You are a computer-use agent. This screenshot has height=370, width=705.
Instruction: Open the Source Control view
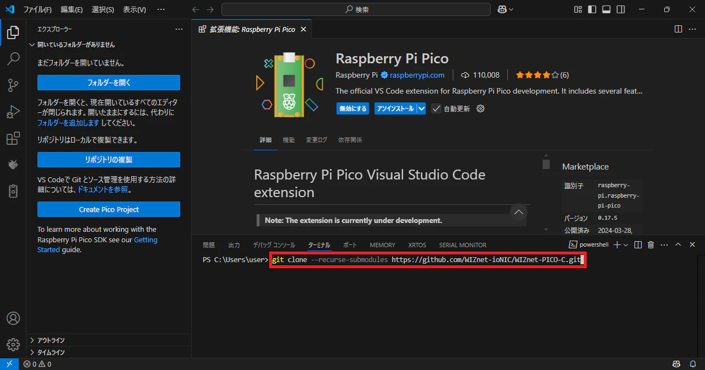13,85
